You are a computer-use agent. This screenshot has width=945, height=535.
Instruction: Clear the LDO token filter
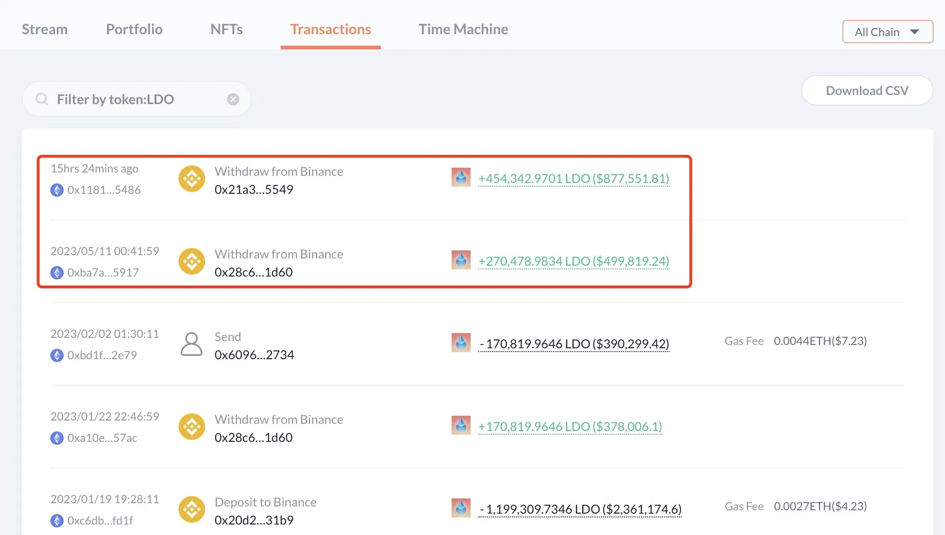[x=233, y=99]
